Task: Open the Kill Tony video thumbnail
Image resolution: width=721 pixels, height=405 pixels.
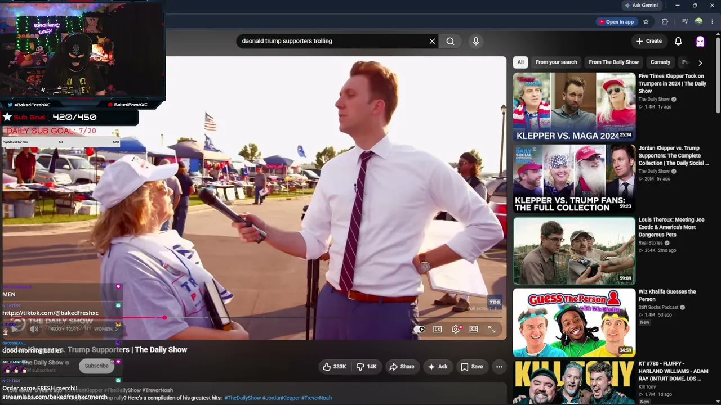Action: point(574,382)
